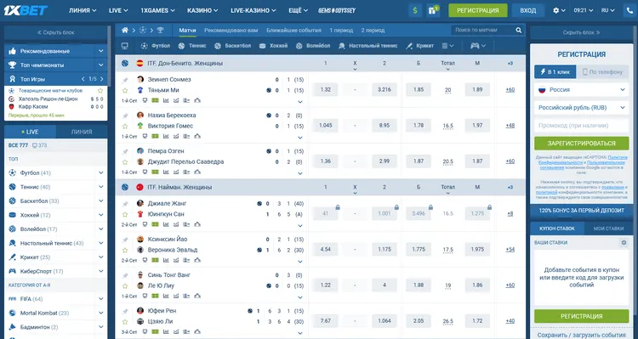The image size is (638, 339).
Task: Favorite the Зейнеп Сонмез match star
Action: click(x=125, y=91)
